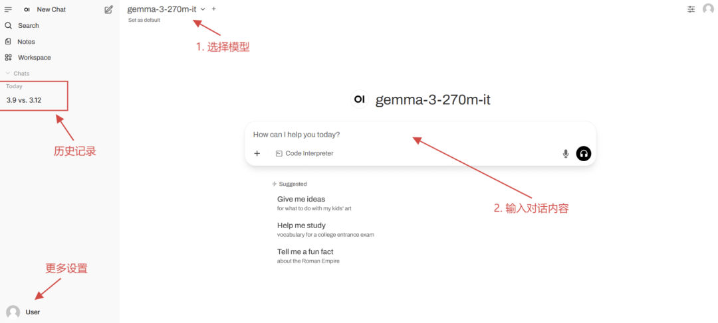Open the attachment plus menu in input box

(257, 153)
